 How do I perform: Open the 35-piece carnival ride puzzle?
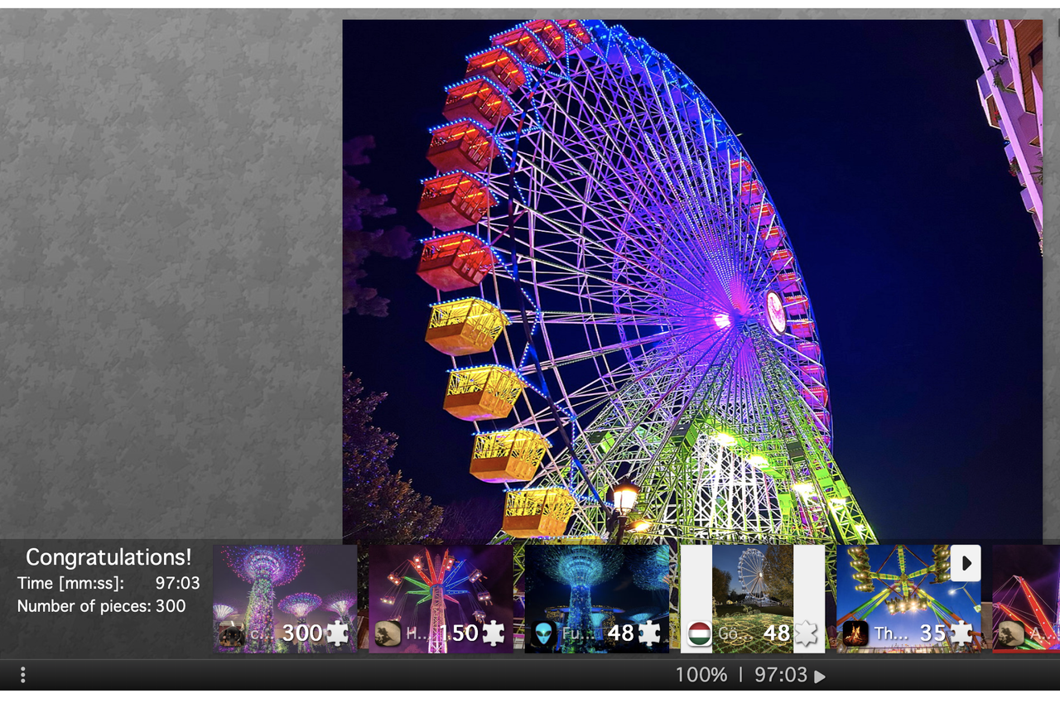[x=908, y=599]
